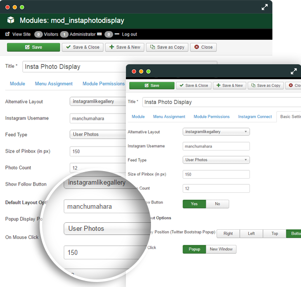Click Save & Close in the back window
Screen dimensions: 301x287
point(83,47)
